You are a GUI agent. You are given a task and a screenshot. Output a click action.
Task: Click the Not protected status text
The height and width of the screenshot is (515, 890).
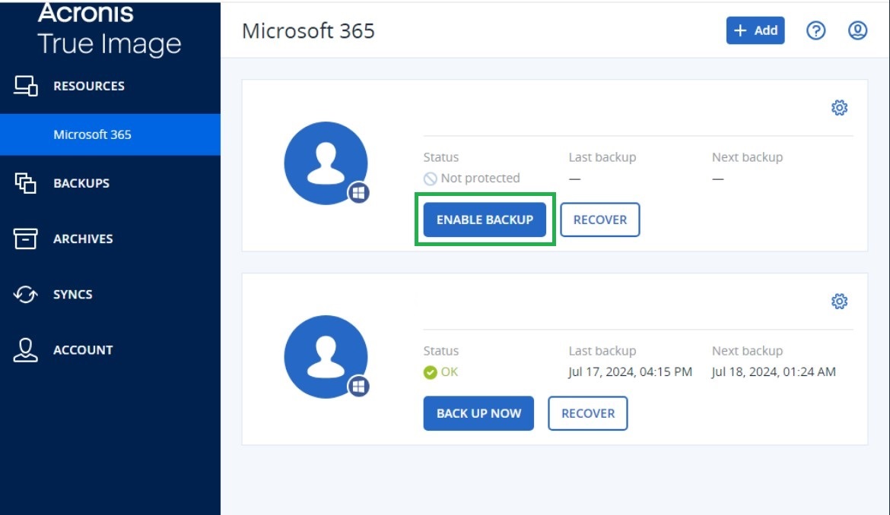click(x=481, y=178)
